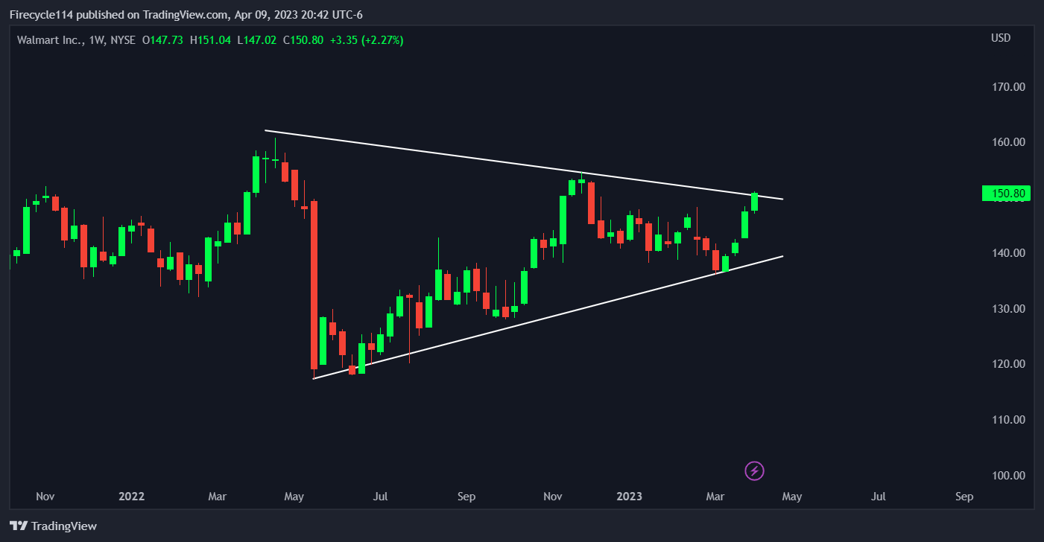The height and width of the screenshot is (542, 1044).
Task: Click the 'Walmart Inc.' symbol title
Action: click(x=49, y=40)
